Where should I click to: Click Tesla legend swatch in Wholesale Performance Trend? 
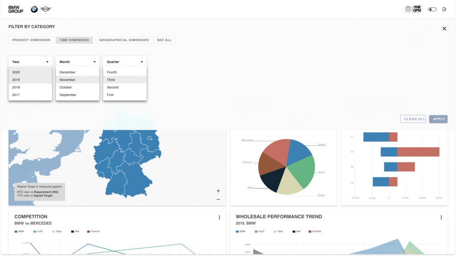pyautogui.click(x=275, y=232)
